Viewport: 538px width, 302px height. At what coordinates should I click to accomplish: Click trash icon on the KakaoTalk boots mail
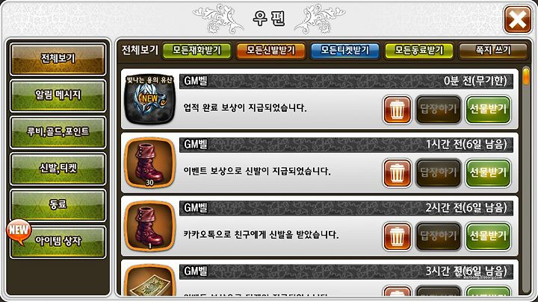[x=397, y=236]
